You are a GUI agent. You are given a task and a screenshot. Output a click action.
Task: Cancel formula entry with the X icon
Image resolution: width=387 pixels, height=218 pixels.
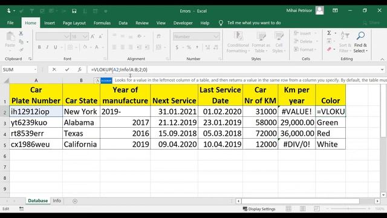point(54,70)
